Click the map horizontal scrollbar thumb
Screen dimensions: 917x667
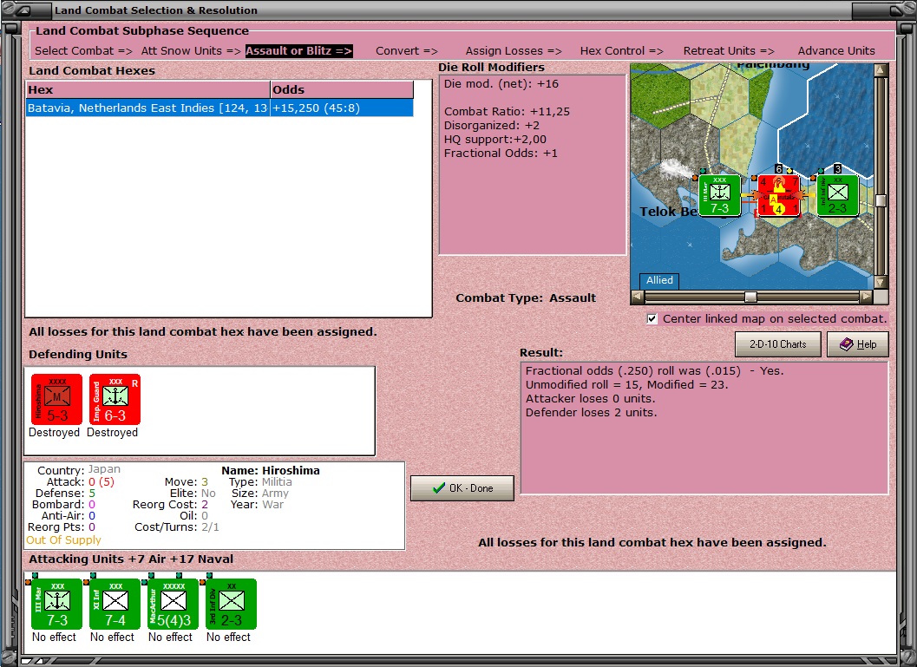750,297
